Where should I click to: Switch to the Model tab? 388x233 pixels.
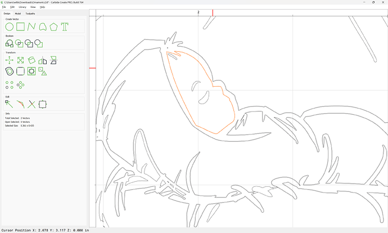(x=18, y=14)
